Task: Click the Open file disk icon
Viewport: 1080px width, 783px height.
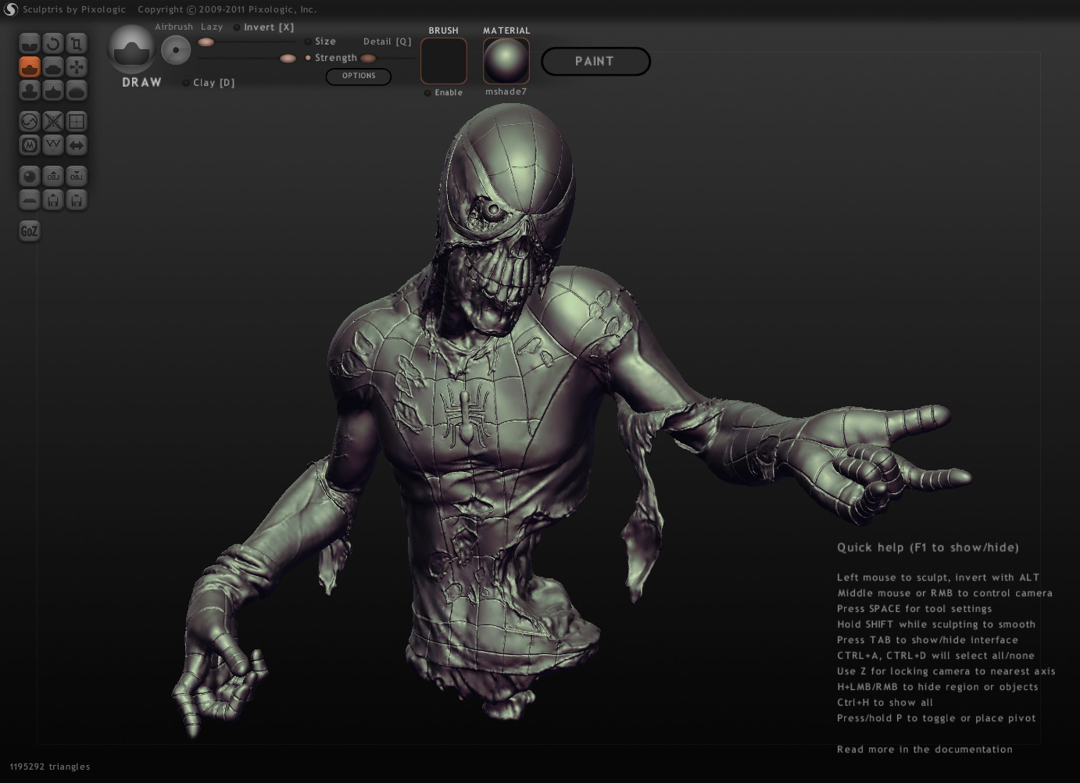Action: tap(53, 201)
